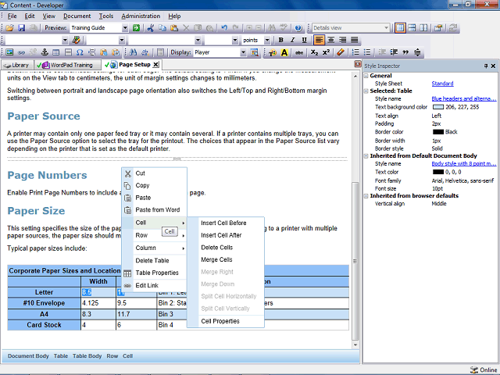The height and width of the screenshot is (375, 500).
Task: Click the Find binoculars icon in editor toolbar
Action: tap(133, 52)
